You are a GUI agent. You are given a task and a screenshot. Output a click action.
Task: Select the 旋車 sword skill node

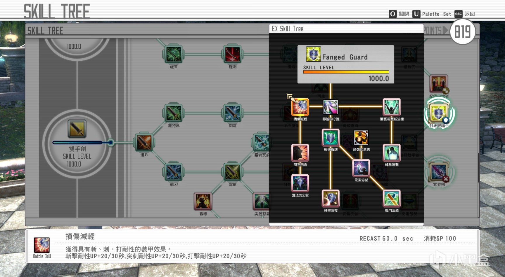(174, 54)
